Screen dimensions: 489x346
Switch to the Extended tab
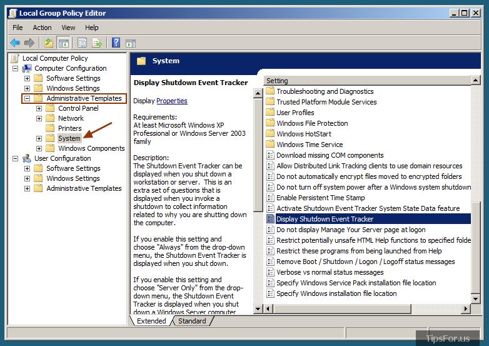pos(151,321)
